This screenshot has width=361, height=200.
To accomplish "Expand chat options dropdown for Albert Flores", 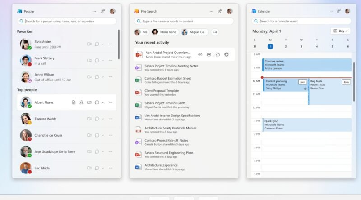I will (x=103, y=102).
